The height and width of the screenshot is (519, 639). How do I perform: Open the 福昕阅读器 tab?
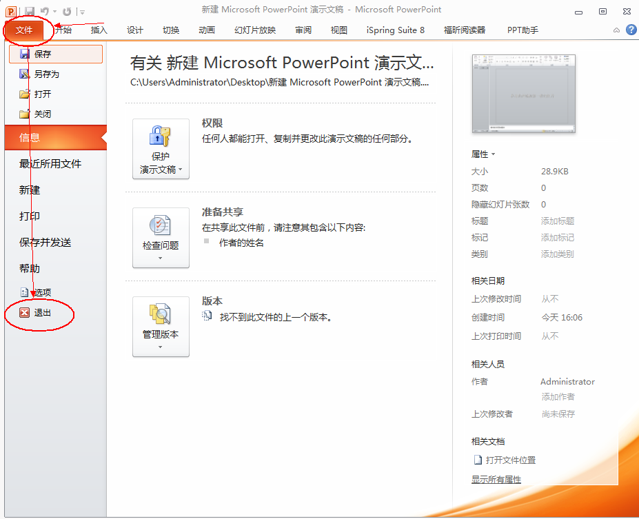[x=465, y=30]
